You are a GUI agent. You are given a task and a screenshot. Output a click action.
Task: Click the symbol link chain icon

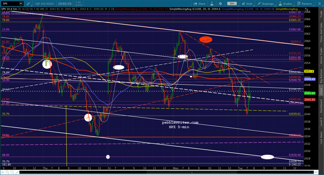tap(28, 4)
